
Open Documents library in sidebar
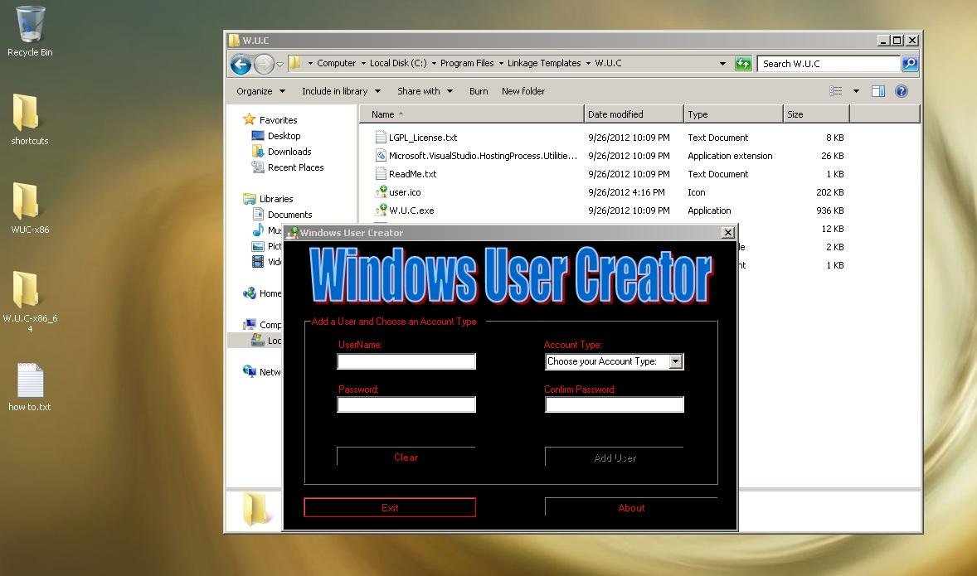282,214
